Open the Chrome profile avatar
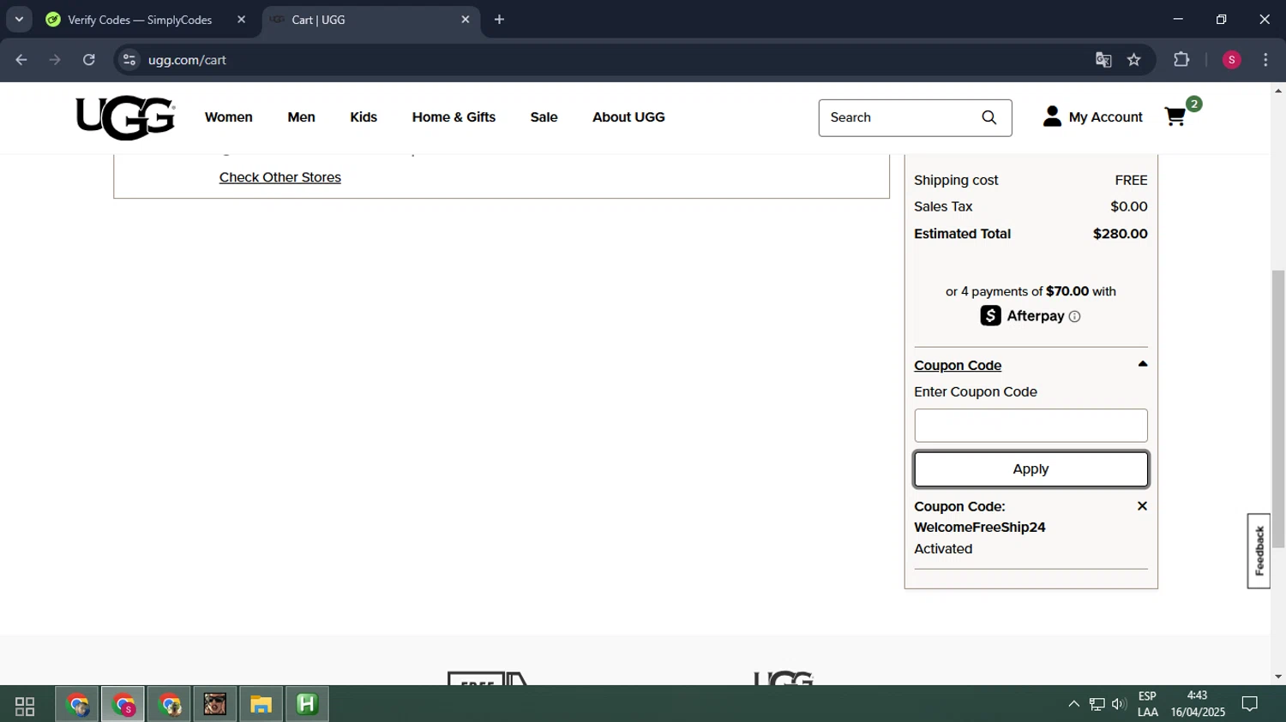The height and width of the screenshot is (722, 1286). click(x=1231, y=60)
